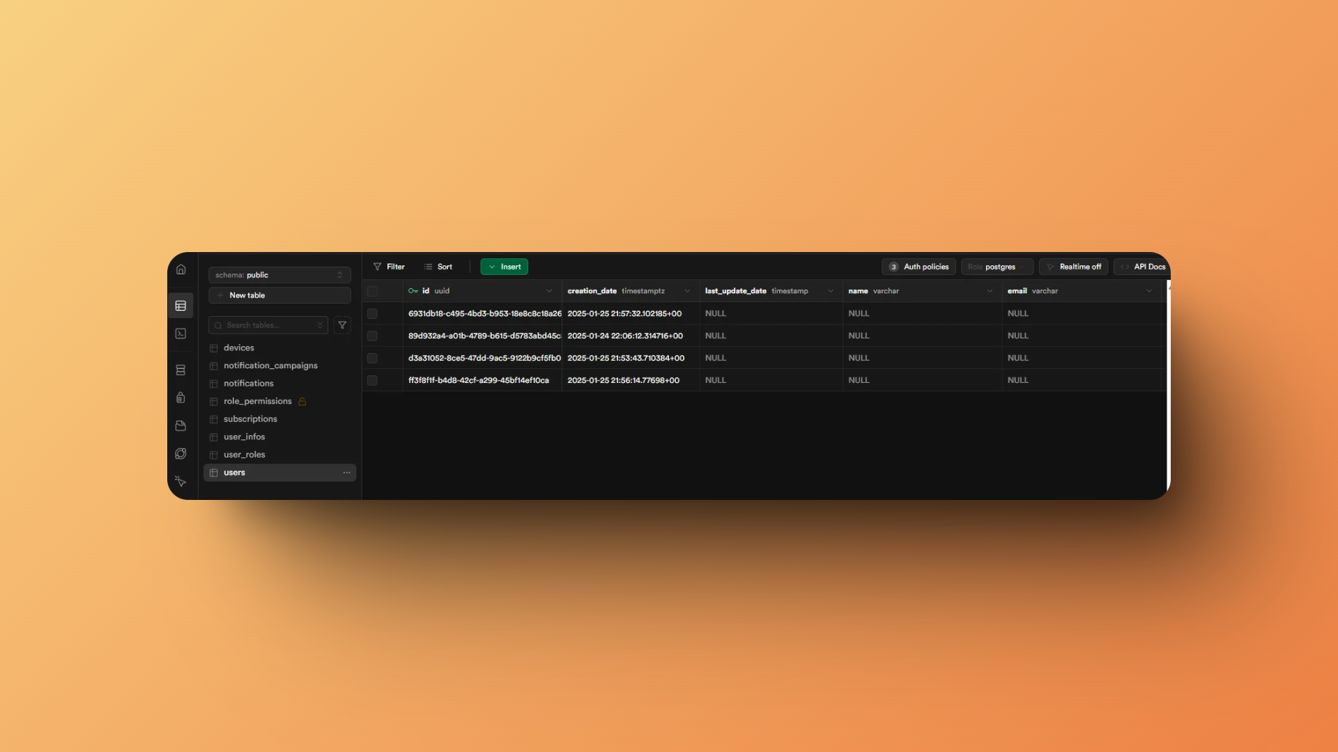Click the Filter icon in toolbar
1338x752 pixels.
378,266
